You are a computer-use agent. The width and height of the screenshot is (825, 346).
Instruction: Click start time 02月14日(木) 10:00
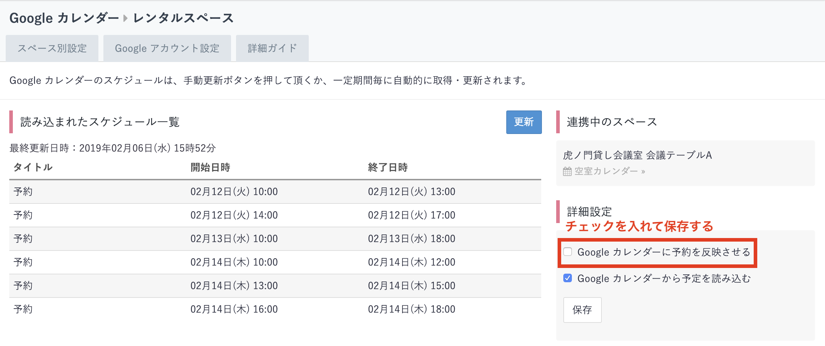234,262
